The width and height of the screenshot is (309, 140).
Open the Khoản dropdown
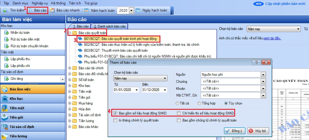[x=263, y=88]
